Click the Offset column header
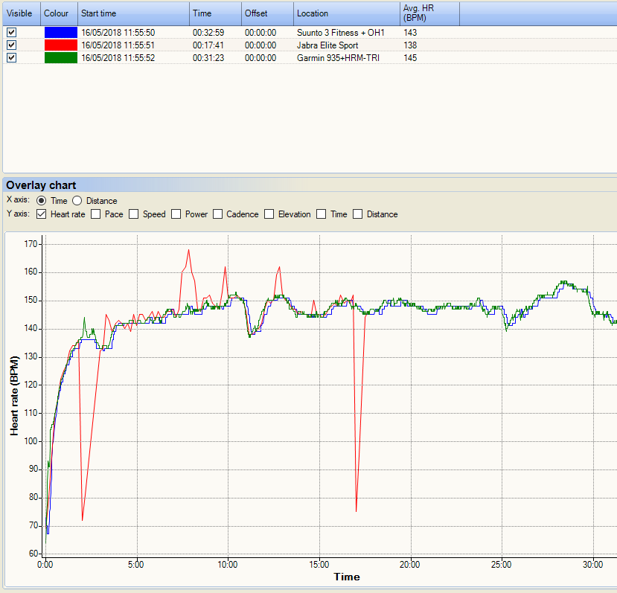The width and height of the screenshot is (617, 593). pos(268,13)
